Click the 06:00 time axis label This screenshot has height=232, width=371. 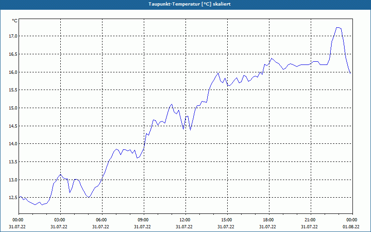(101, 220)
